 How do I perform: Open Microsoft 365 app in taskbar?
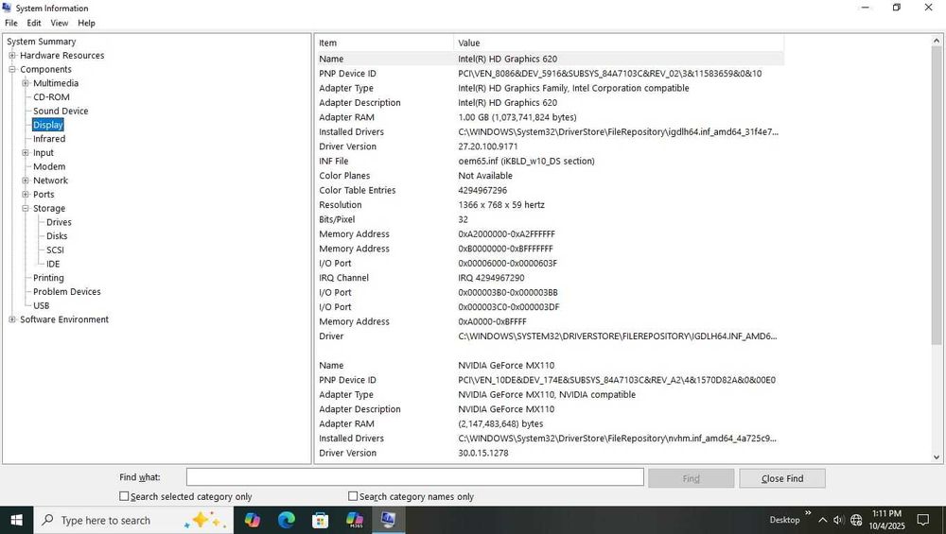click(355, 520)
